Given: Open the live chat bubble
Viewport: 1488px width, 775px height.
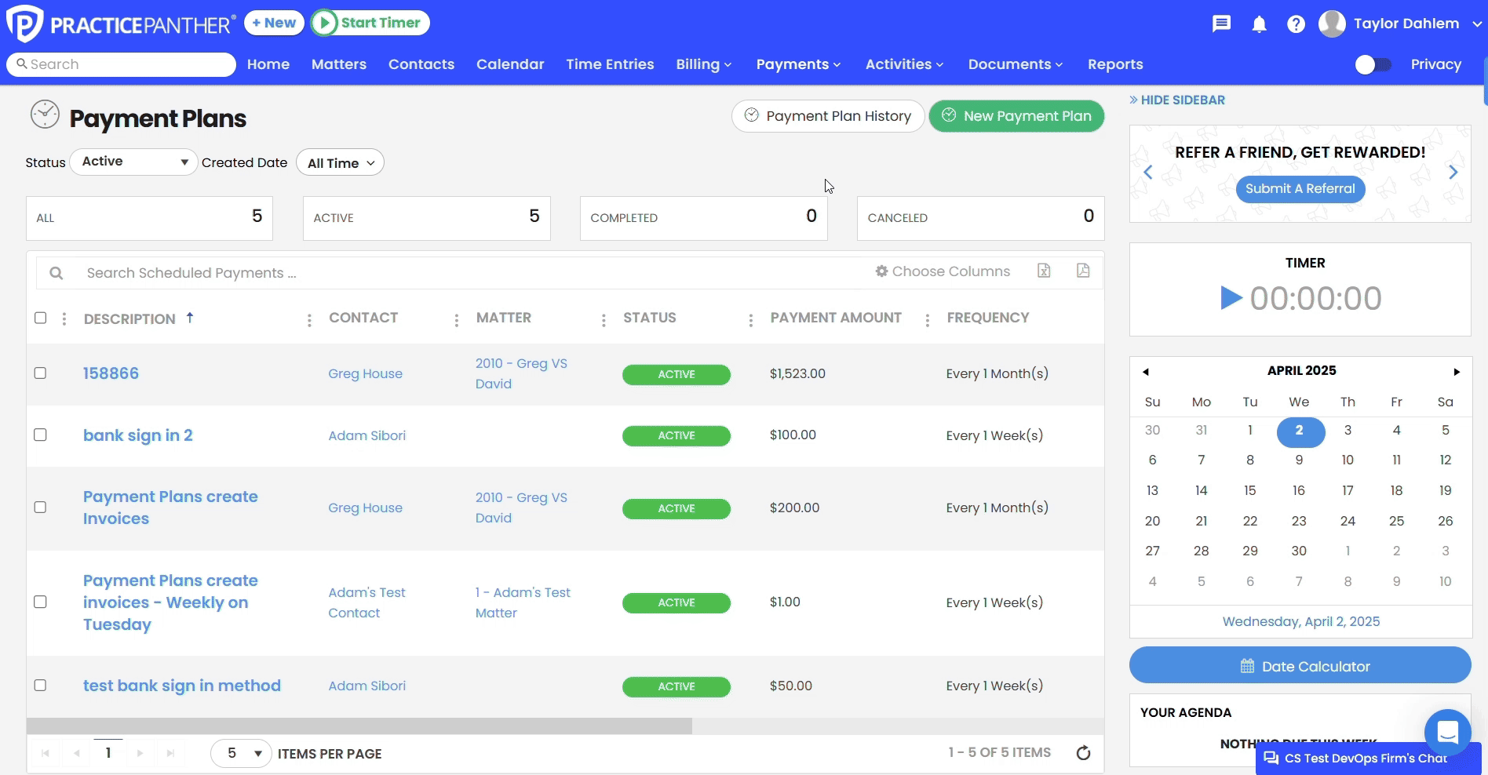Looking at the screenshot, I should pyautogui.click(x=1447, y=732).
